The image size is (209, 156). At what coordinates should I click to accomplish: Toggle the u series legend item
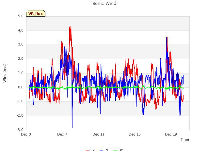[x=90, y=150]
